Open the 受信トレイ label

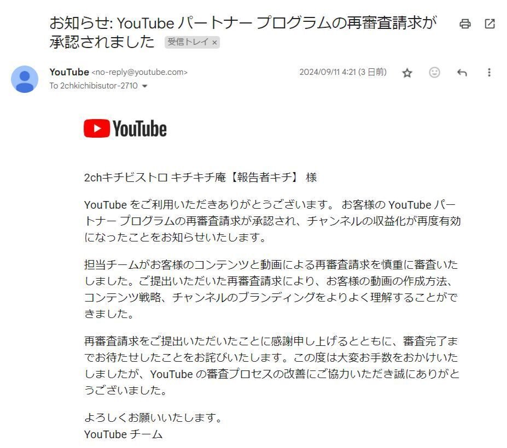(x=188, y=42)
